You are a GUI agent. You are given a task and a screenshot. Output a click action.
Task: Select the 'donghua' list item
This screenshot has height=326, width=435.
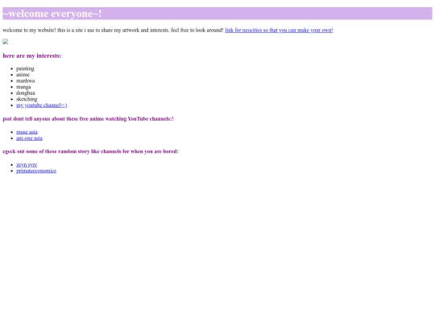coord(26,93)
